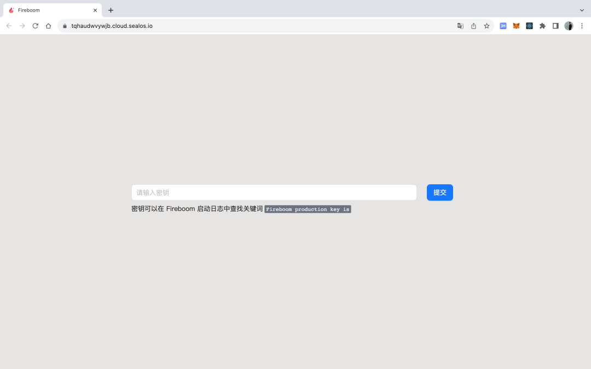Click the hint text 密钥可以在 Fireboom 启动日志中查找关键词
This screenshot has height=369, width=591.
click(197, 209)
